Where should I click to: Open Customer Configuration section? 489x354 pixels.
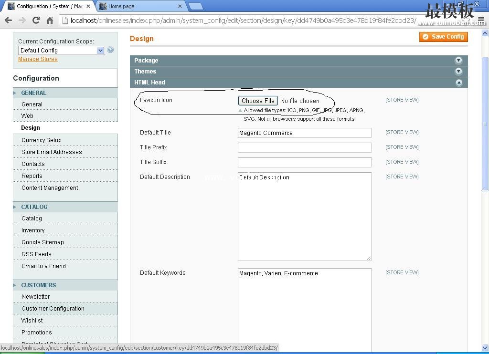[65, 309]
